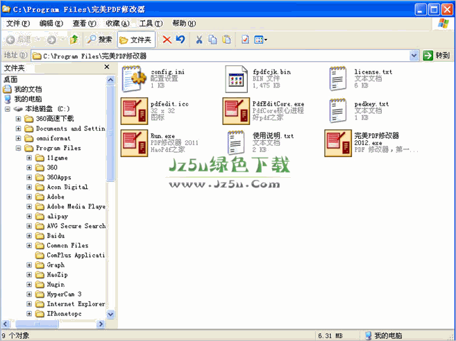This screenshot has width=456, height=341.
Task: Click the 转到 Go button
Action: (437, 56)
